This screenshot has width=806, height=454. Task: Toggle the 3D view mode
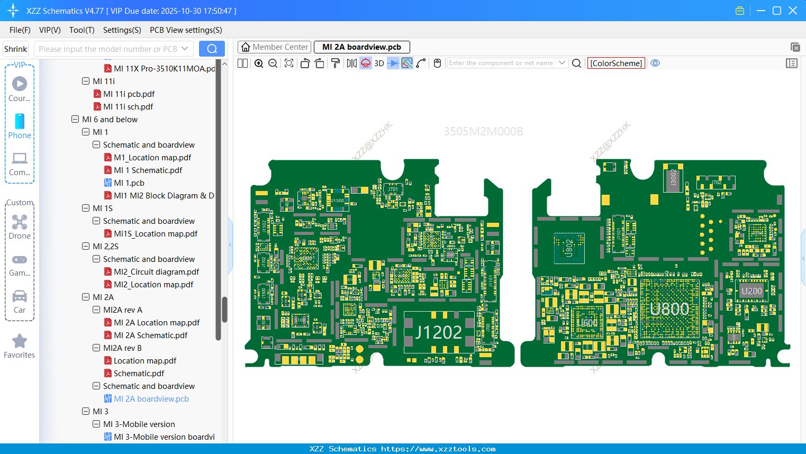click(379, 63)
